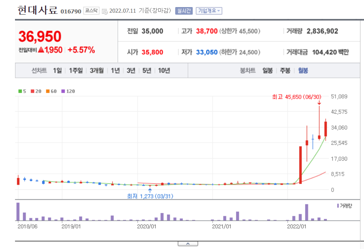Click the 2019/01 axis date label
The width and height of the screenshot is (364, 249).
click(71, 227)
